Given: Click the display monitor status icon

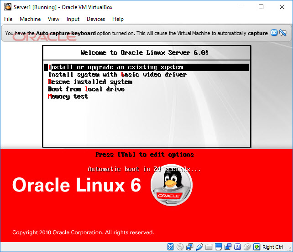Looking at the screenshot, I should pyautogui.click(x=218, y=247).
